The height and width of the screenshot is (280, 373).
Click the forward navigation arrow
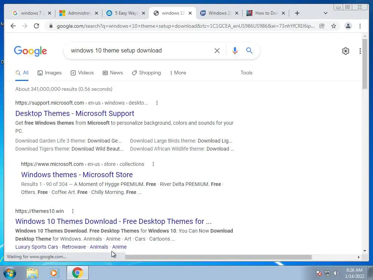tap(25, 26)
